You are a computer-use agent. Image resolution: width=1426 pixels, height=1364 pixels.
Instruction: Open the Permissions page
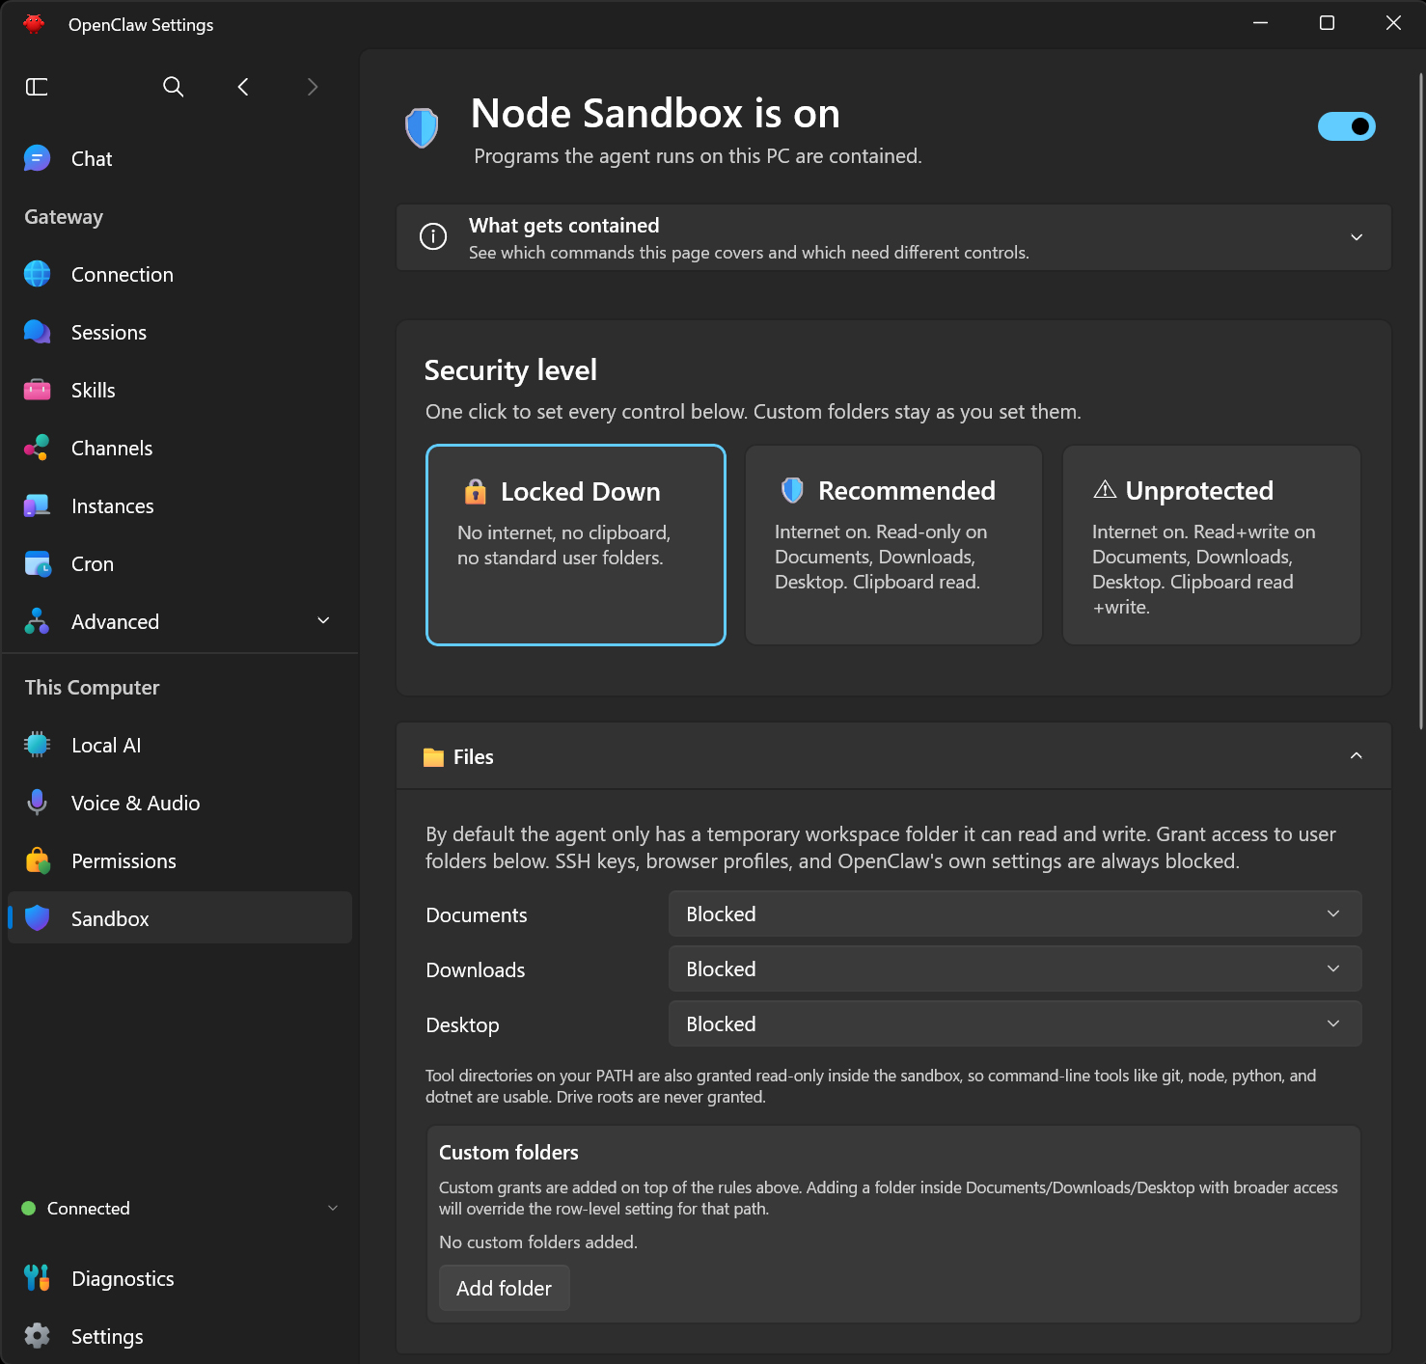coord(179,860)
